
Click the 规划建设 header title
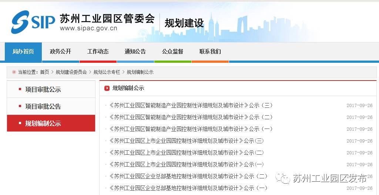click(x=184, y=23)
